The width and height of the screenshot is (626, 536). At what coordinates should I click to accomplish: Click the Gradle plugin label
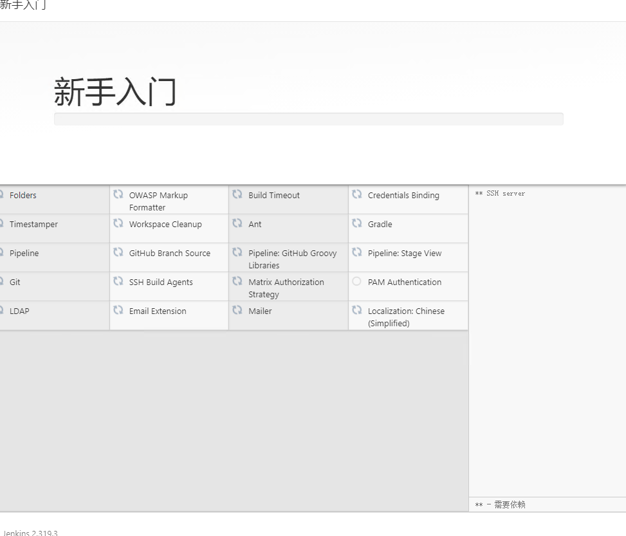pos(380,225)
